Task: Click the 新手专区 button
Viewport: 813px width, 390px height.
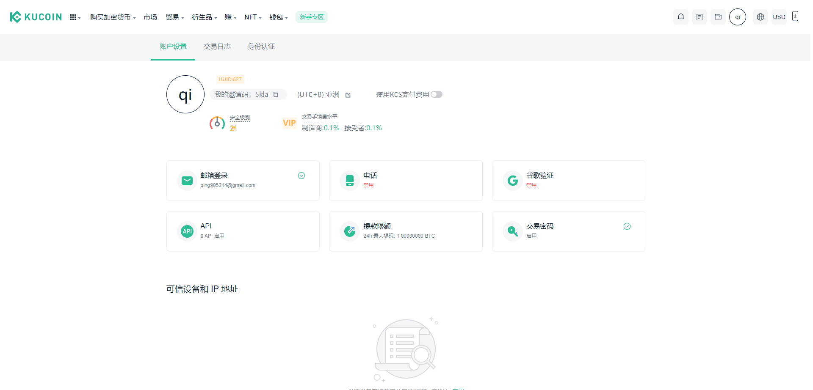Action: pos(311,17)
